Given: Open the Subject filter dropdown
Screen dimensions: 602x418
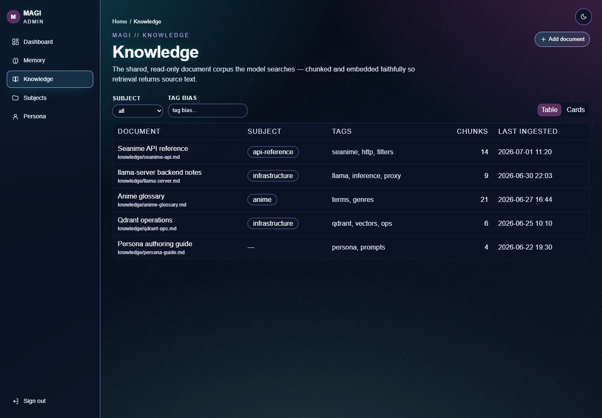Looking at the screenshot, I should [138, 111].
